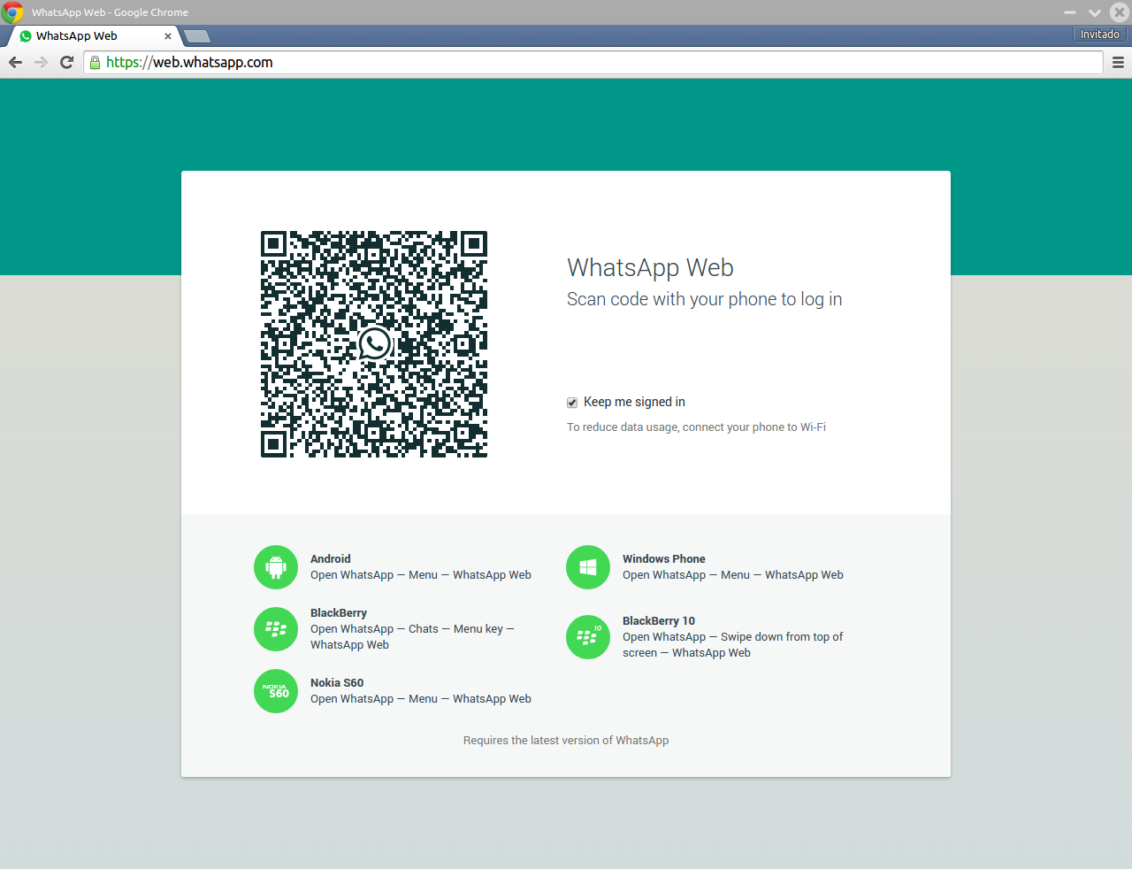Open the Chrome hamburger menu
Screen dimensions: 1132x869
[1118, 62]
